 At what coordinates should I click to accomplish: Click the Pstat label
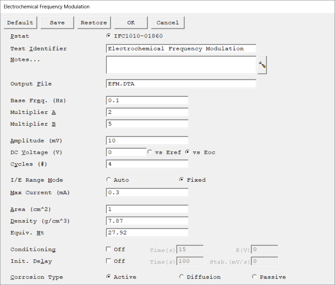point(20,36)
